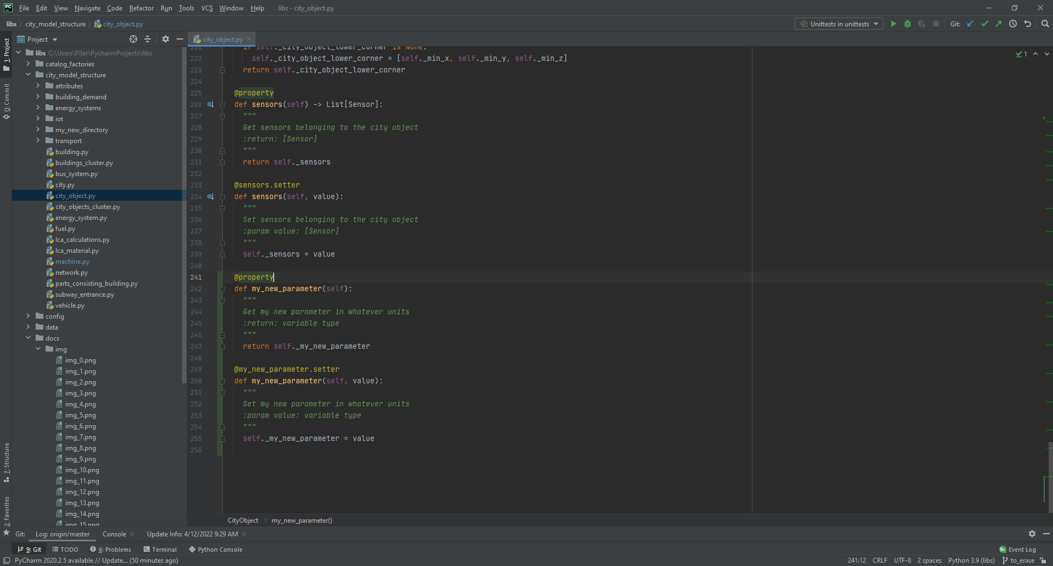Open Search Everywhere magnifier icon
The image size is (1053, 566).
point(1045,24)
